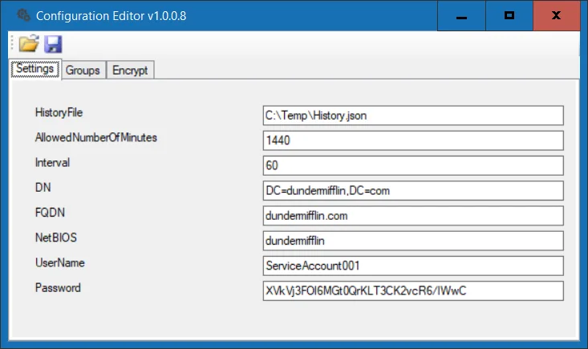
Task: Click the FQDN field dundermifflin.com
Action: click(x=413, y=216)
